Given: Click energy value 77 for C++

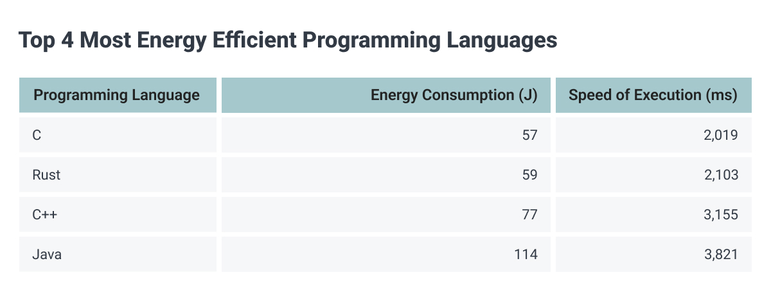Looking at the screenshot, I should pyautogui.click(x=386, y=214).
